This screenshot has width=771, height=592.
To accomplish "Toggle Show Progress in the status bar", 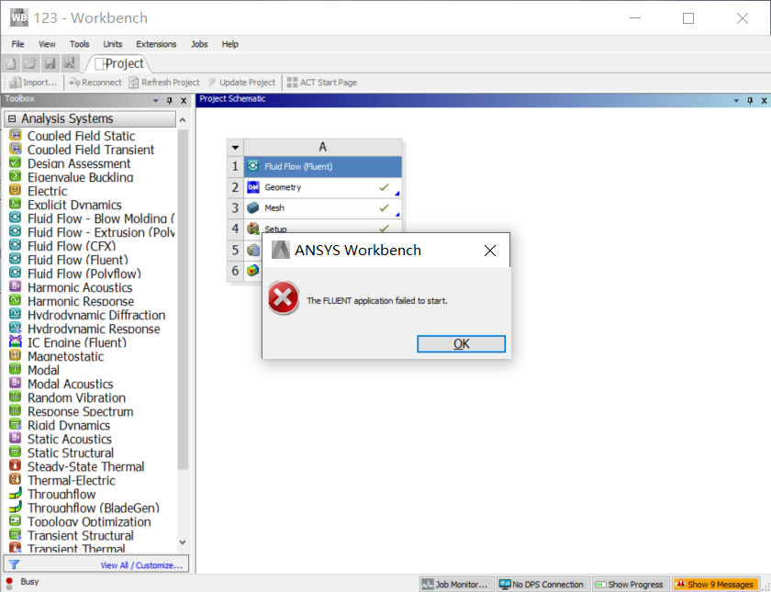I will click(629, 584).
